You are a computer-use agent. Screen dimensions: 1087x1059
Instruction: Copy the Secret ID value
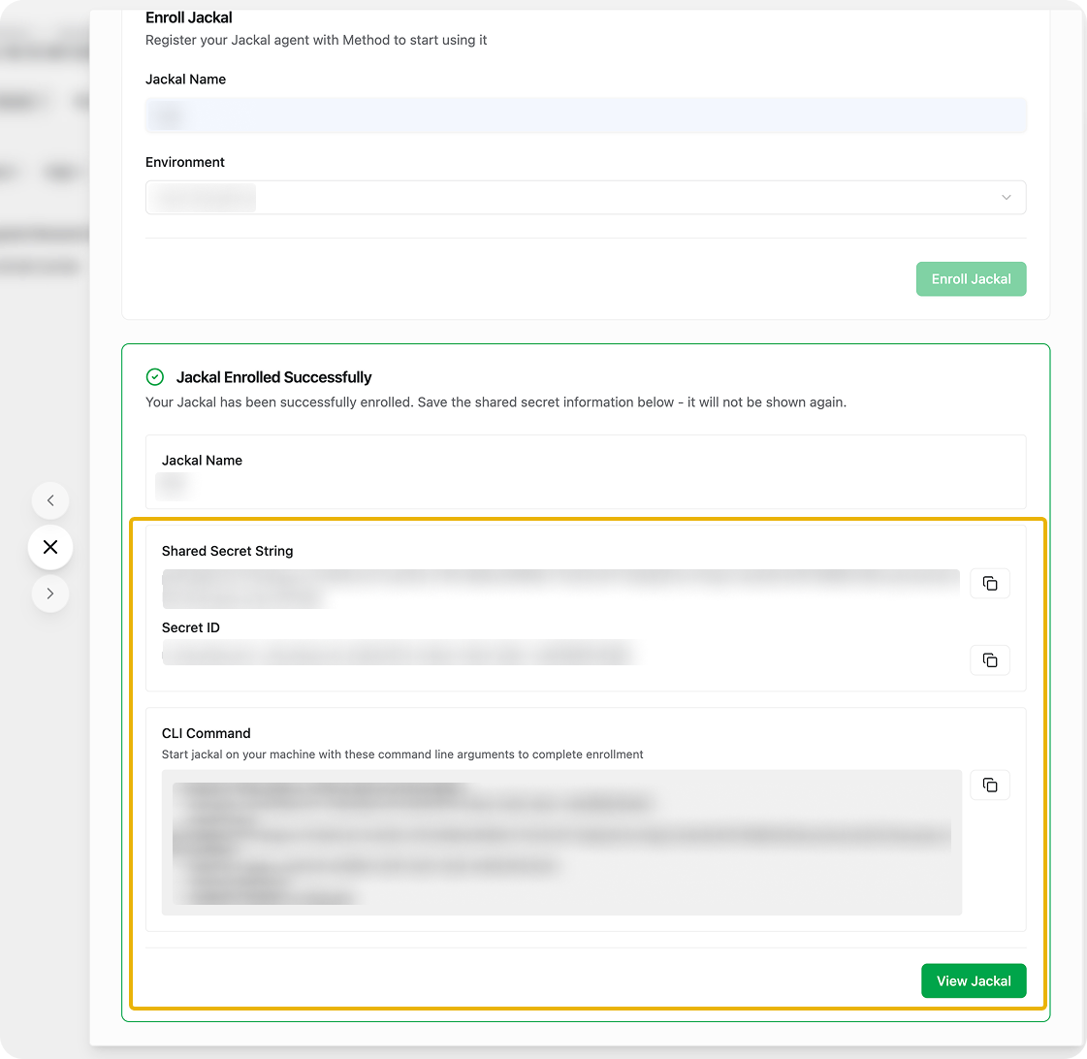pyautogui.click(x=989, y=660)
